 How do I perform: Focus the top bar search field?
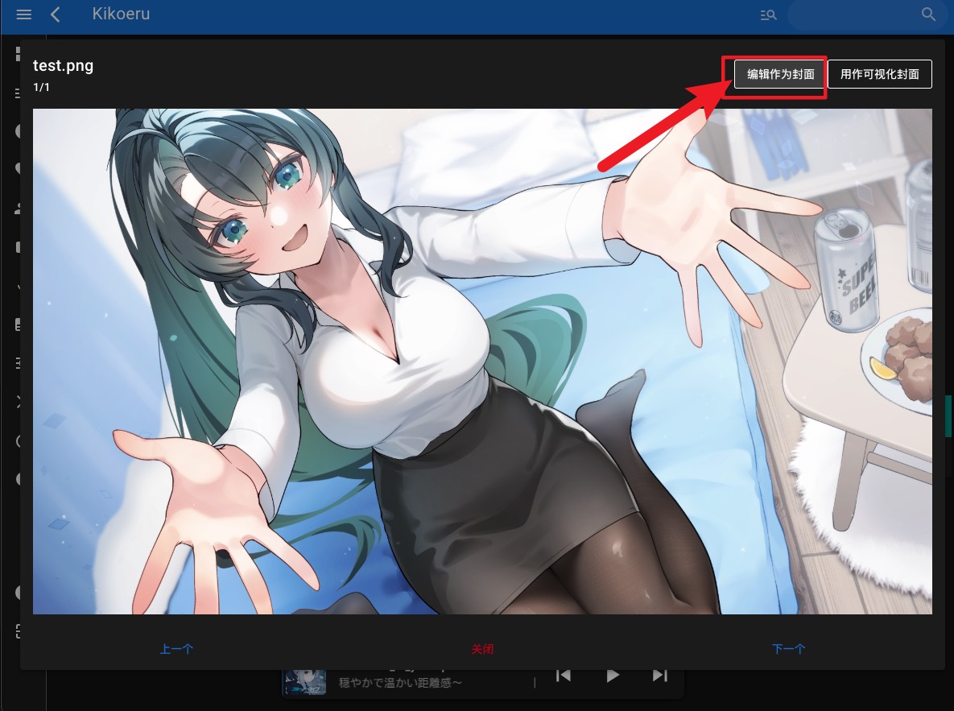[853, 14]
